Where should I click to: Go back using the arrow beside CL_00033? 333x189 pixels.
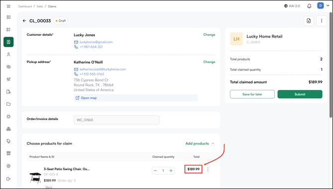point(24,21)
